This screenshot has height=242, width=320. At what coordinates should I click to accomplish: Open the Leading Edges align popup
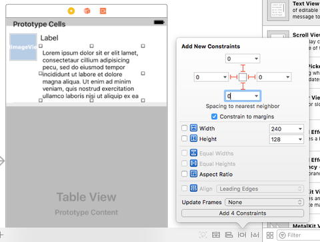click(260, 189)
